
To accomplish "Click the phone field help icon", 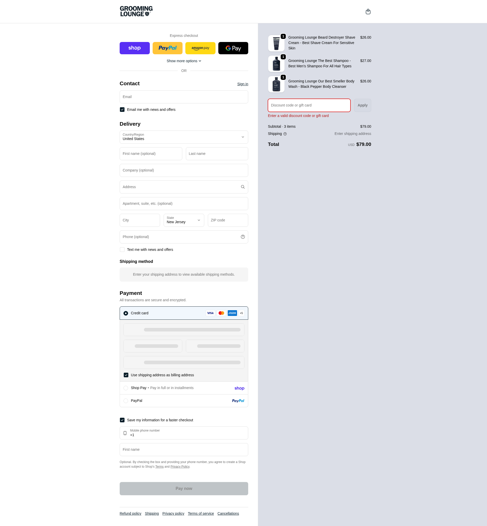I will (x=243, y=237).
